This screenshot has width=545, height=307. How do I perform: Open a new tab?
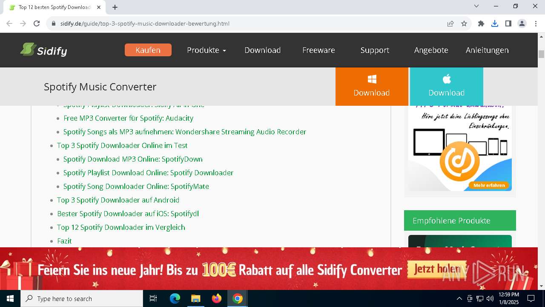[x=115, y=7]
